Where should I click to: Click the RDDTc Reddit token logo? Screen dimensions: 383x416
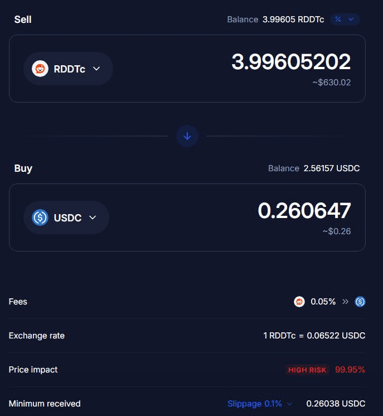(40, 69)
